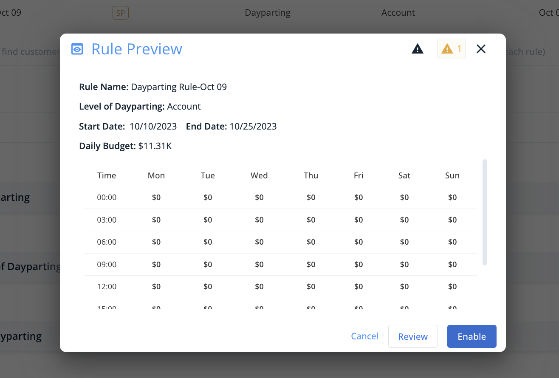Click the Thu column header
The width and height of the screenshot is (559, 378).
point(311,175)
